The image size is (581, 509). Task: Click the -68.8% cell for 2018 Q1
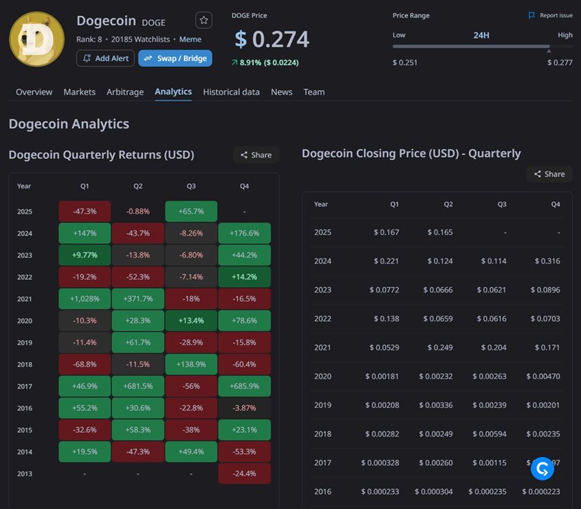pos(85,365)
